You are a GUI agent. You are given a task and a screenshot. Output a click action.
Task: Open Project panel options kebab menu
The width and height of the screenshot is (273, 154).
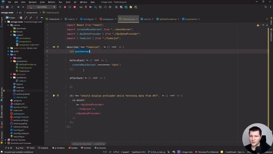(x=37, y=18)
